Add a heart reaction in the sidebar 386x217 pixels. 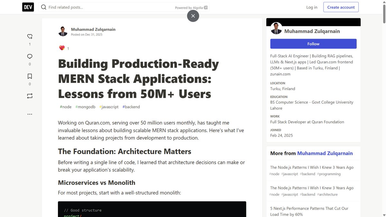pos(30,36)
